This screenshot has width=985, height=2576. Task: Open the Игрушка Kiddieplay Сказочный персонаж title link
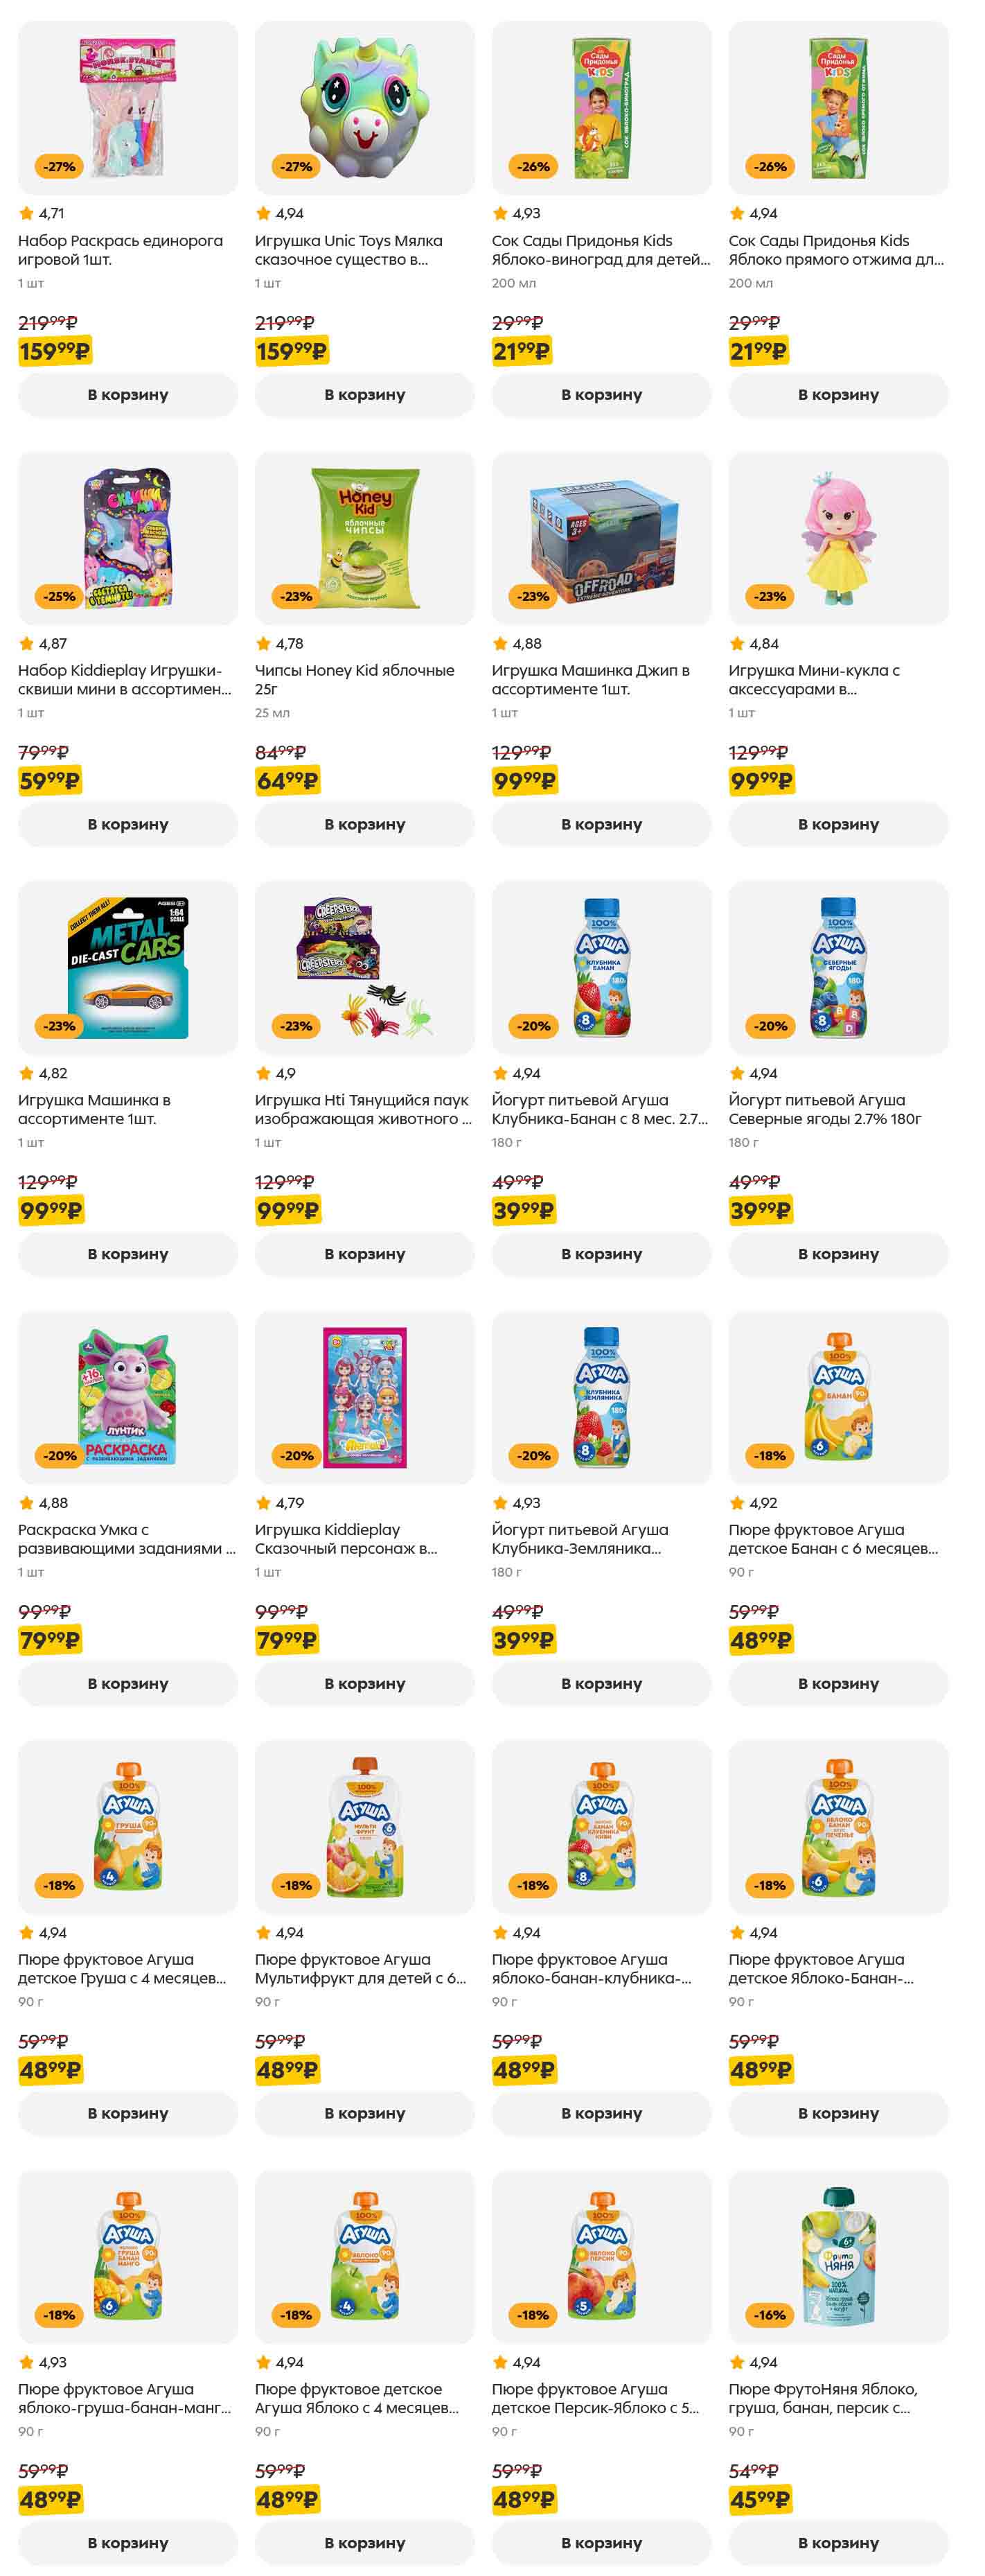tap(345, 1539)
